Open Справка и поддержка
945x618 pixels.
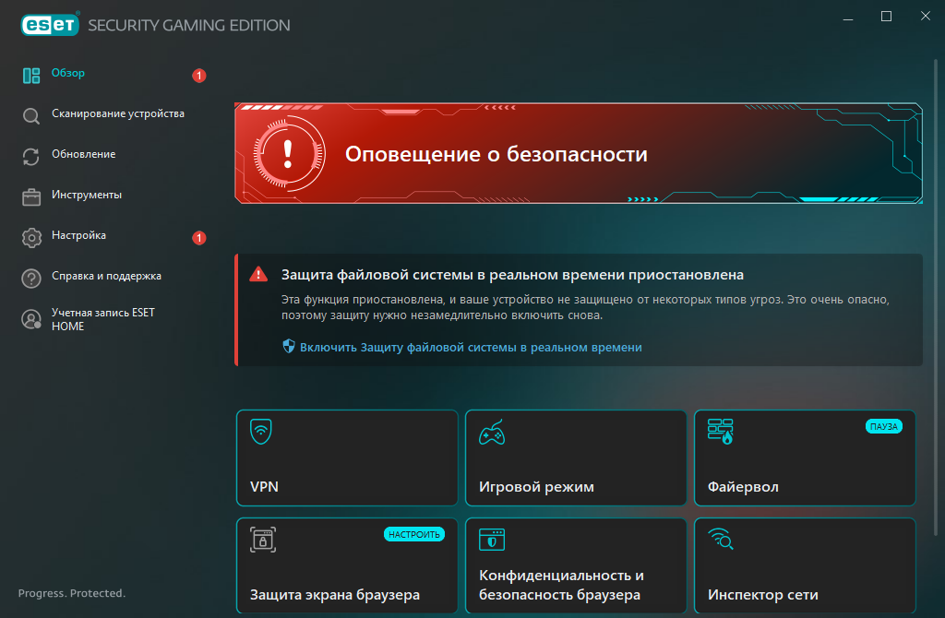coord(106,276)
